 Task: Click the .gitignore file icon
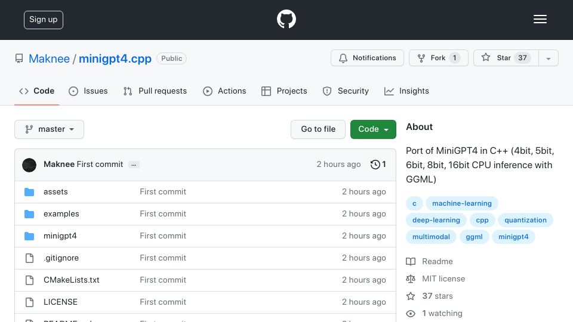point(29,258)
